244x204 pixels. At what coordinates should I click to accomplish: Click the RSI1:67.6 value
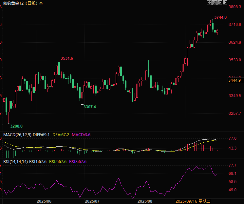(38, 162)
